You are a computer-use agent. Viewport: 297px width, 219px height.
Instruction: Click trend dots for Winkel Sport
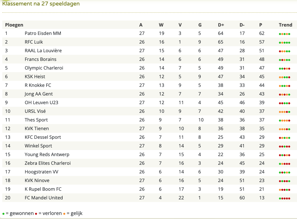285,147
